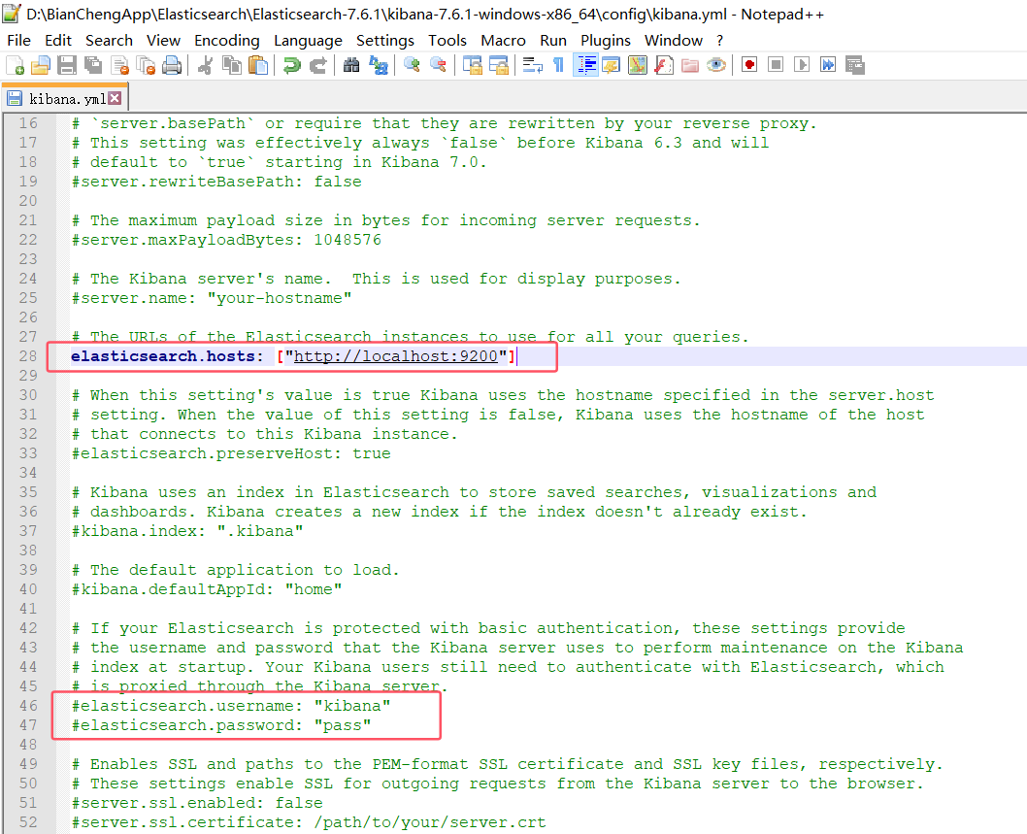Click the Close document toolbar icon

[x=119, y=65]
